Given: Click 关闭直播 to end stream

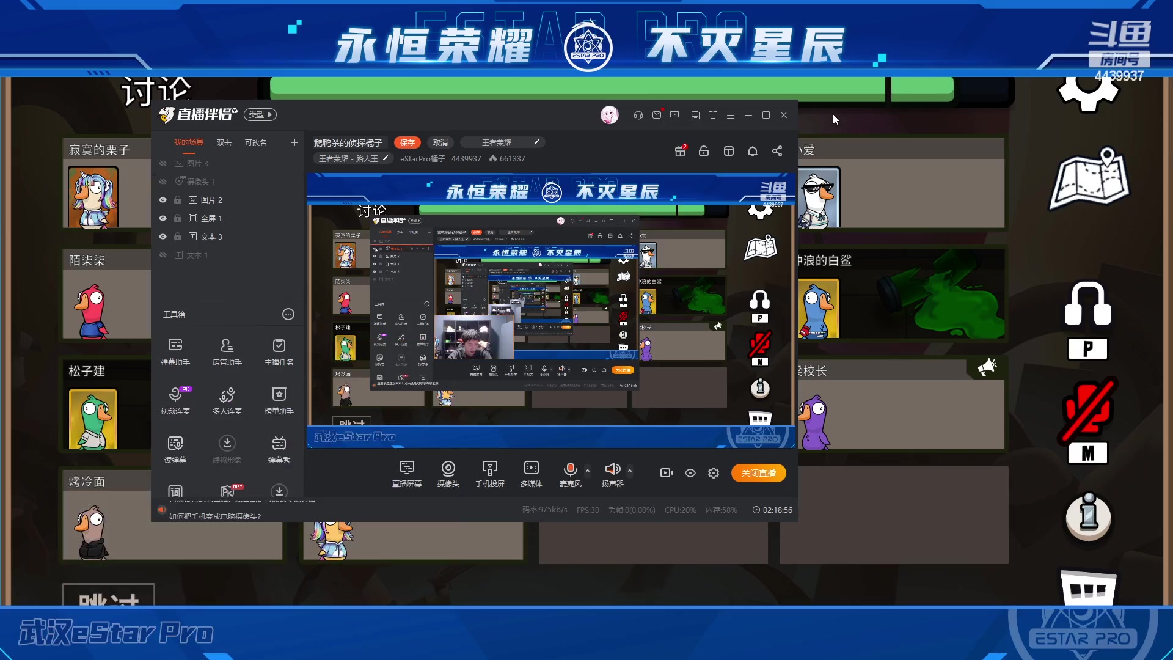Looking at the screenshot, I should (x=759, y=473).
